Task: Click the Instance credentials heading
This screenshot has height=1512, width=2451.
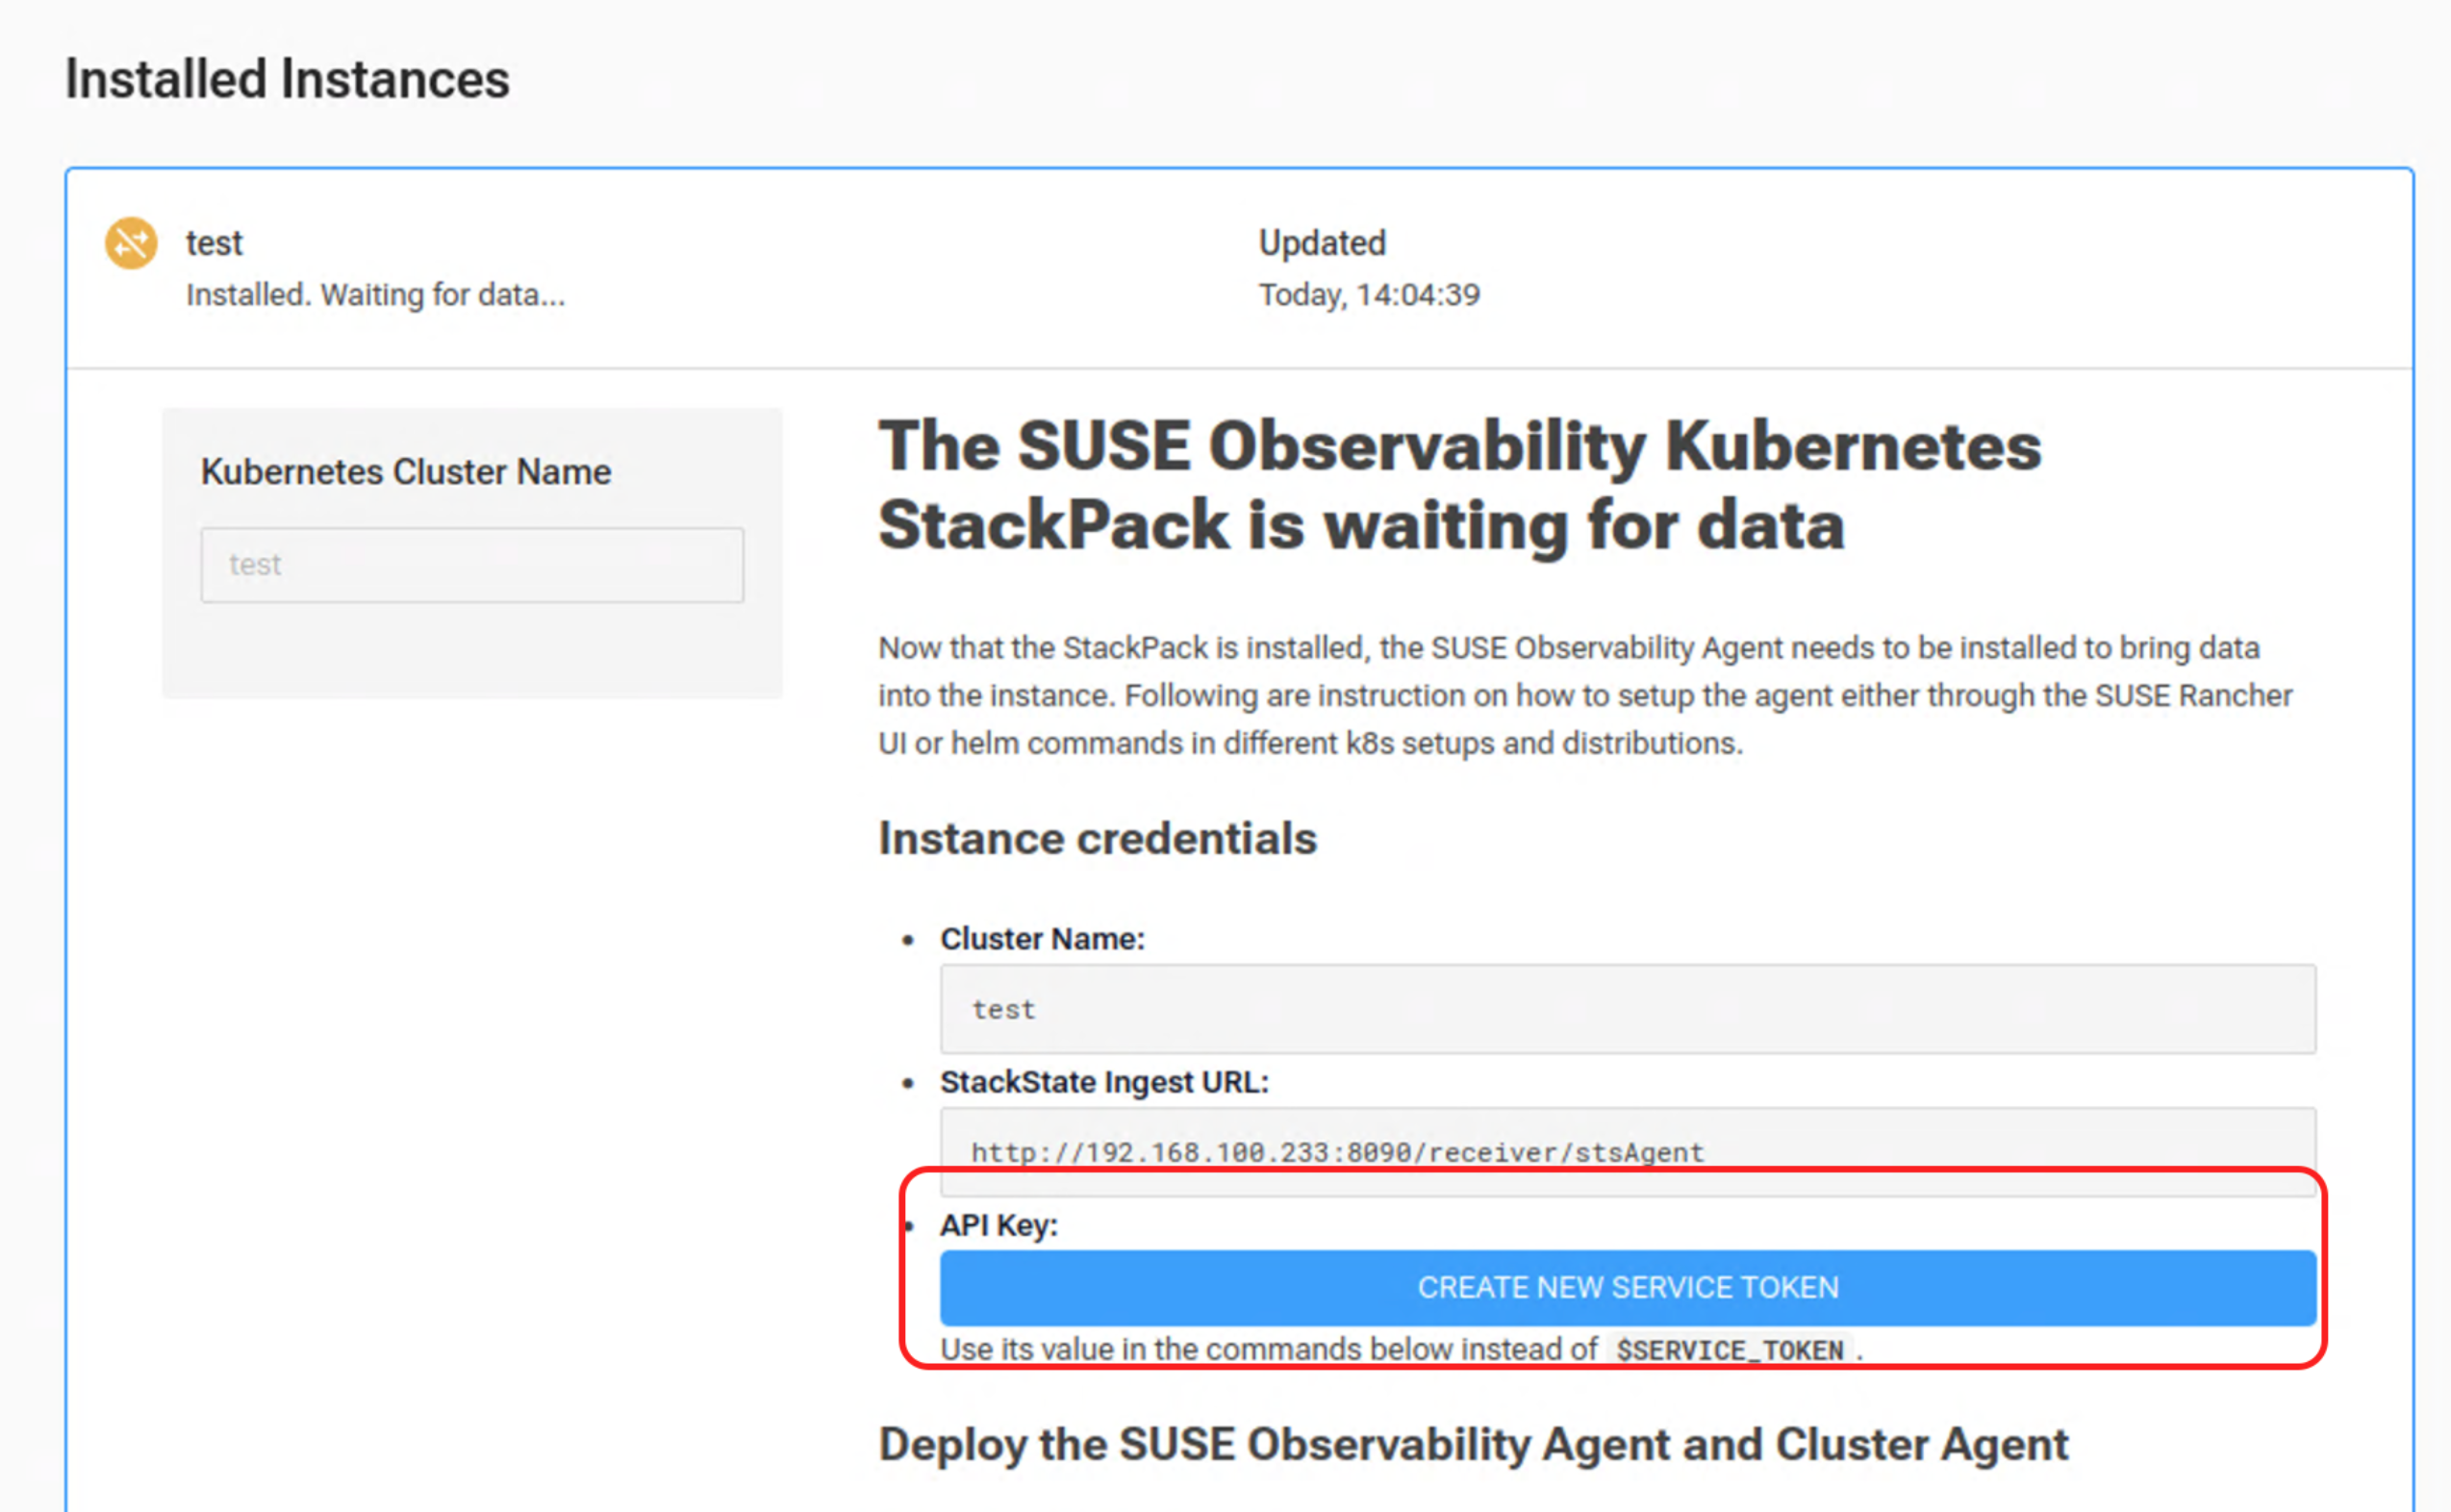Action: pyautogui.click(x=1097, y=838)
